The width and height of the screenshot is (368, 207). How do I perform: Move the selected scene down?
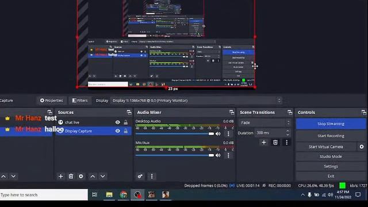[13, 177]
